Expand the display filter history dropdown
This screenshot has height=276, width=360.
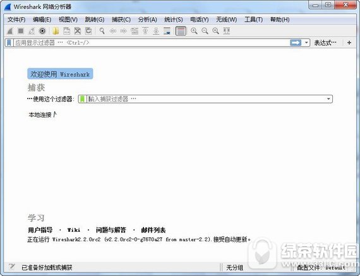point(306,43)
